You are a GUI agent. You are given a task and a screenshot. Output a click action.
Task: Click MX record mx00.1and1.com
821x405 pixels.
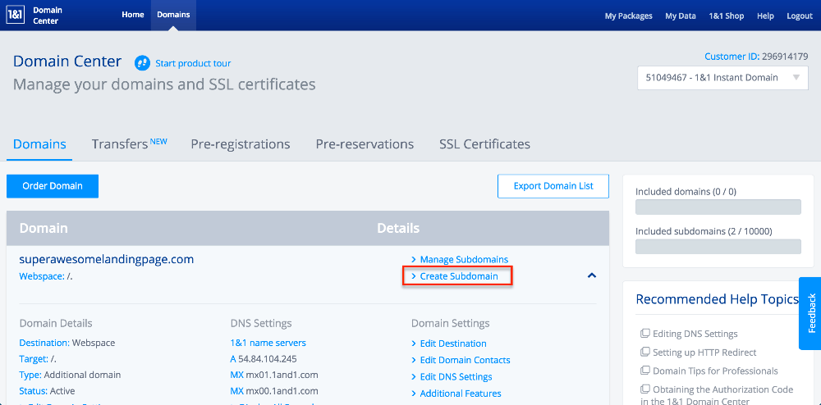click(274, 391)
